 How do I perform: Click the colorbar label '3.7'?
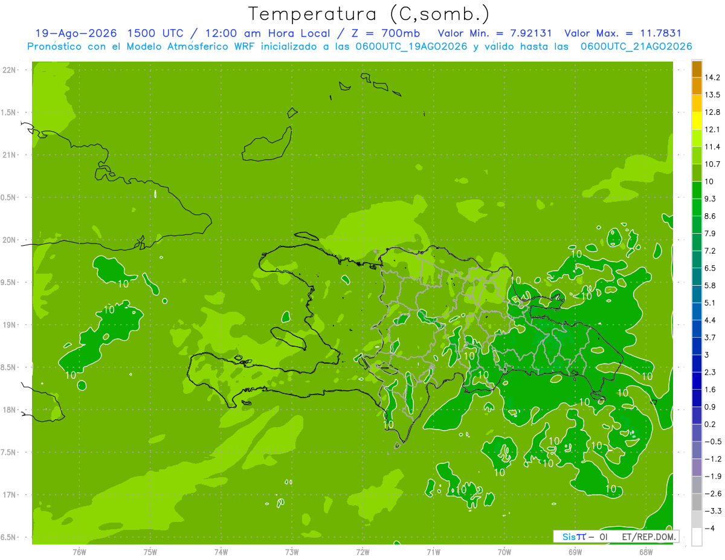click(x=710, y=338)
